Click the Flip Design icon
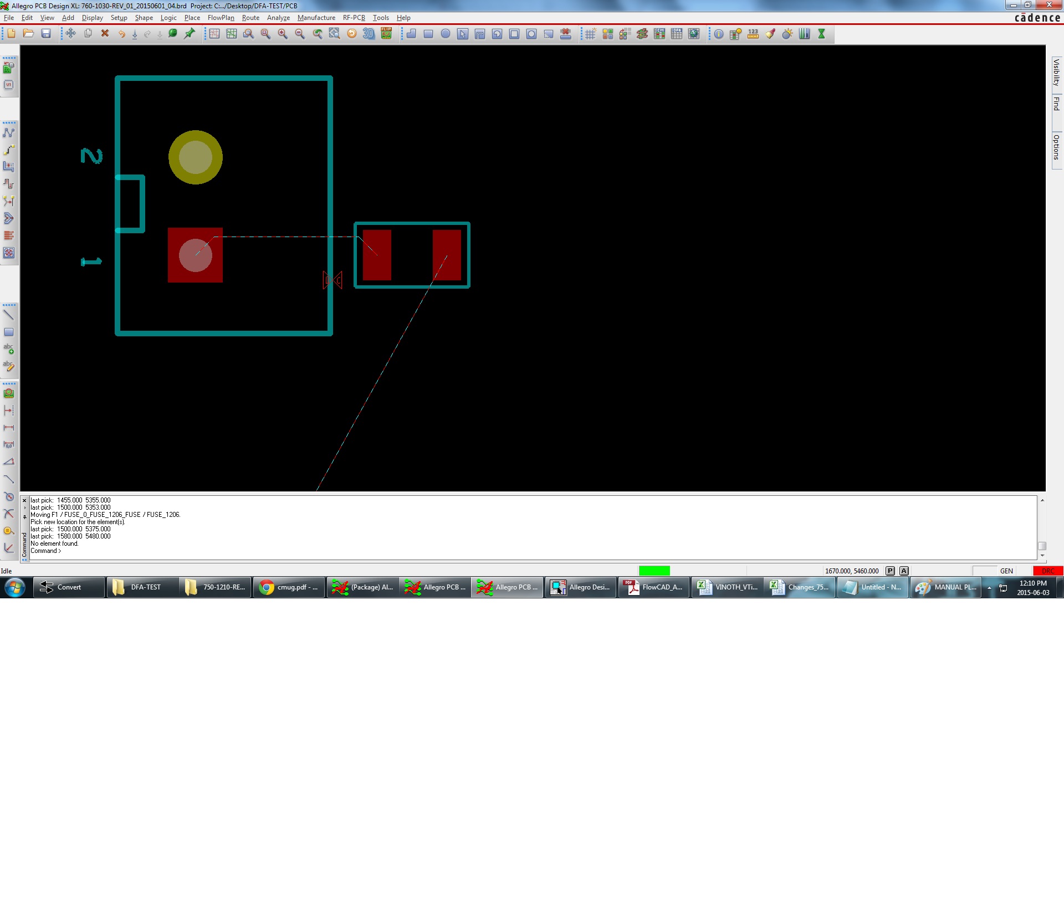1064x923 pixels. click(x=386, y=34)
